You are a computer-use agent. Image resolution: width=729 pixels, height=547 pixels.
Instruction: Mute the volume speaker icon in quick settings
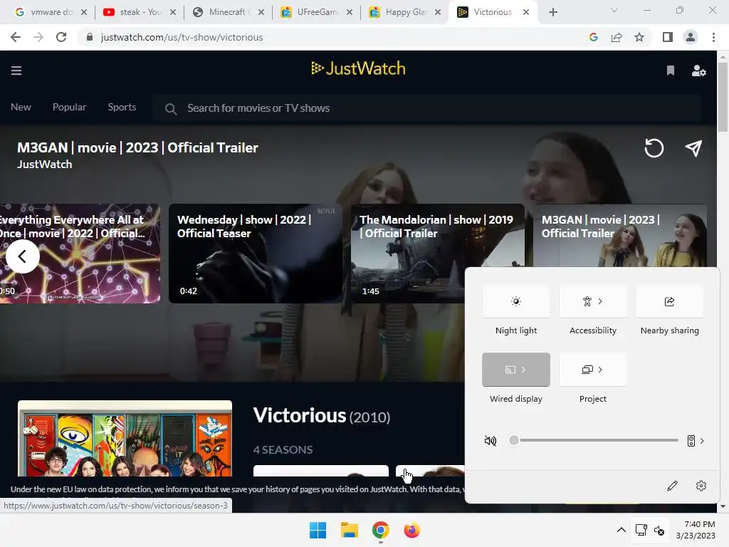(x=490, y=440)
